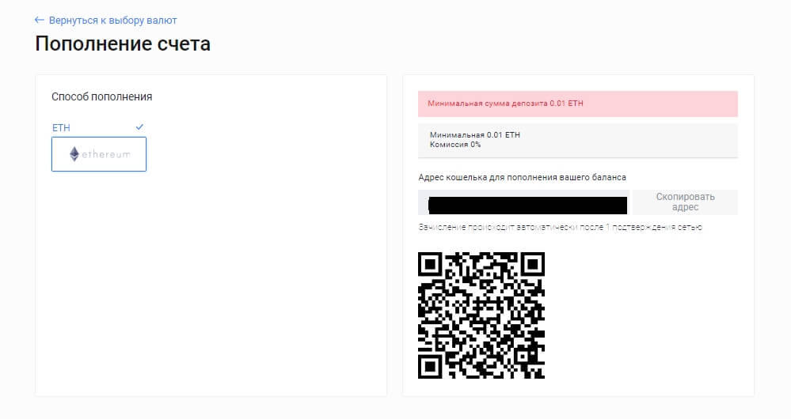The width and height of the screenshot is (791, 419).
Task: Click the back arrow icon at top
Action: coord(39,20)
